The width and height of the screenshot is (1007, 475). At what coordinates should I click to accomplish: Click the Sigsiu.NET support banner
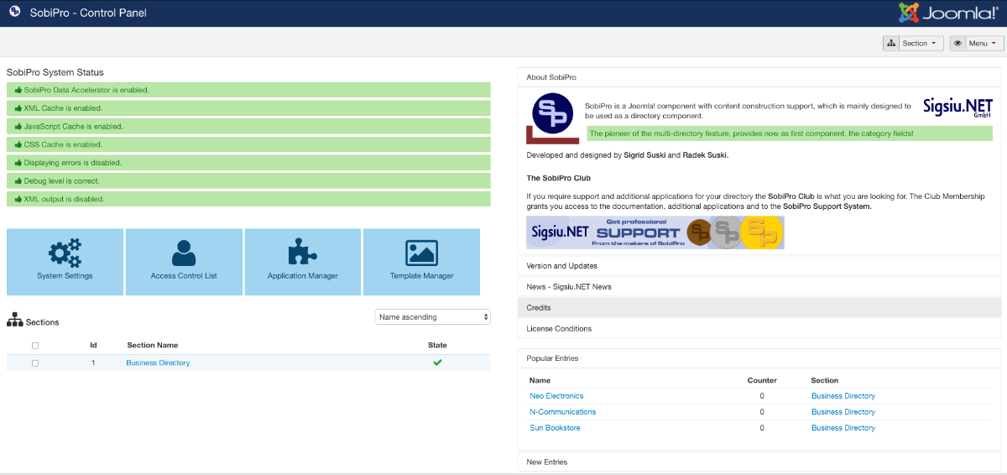pos(655,232)
